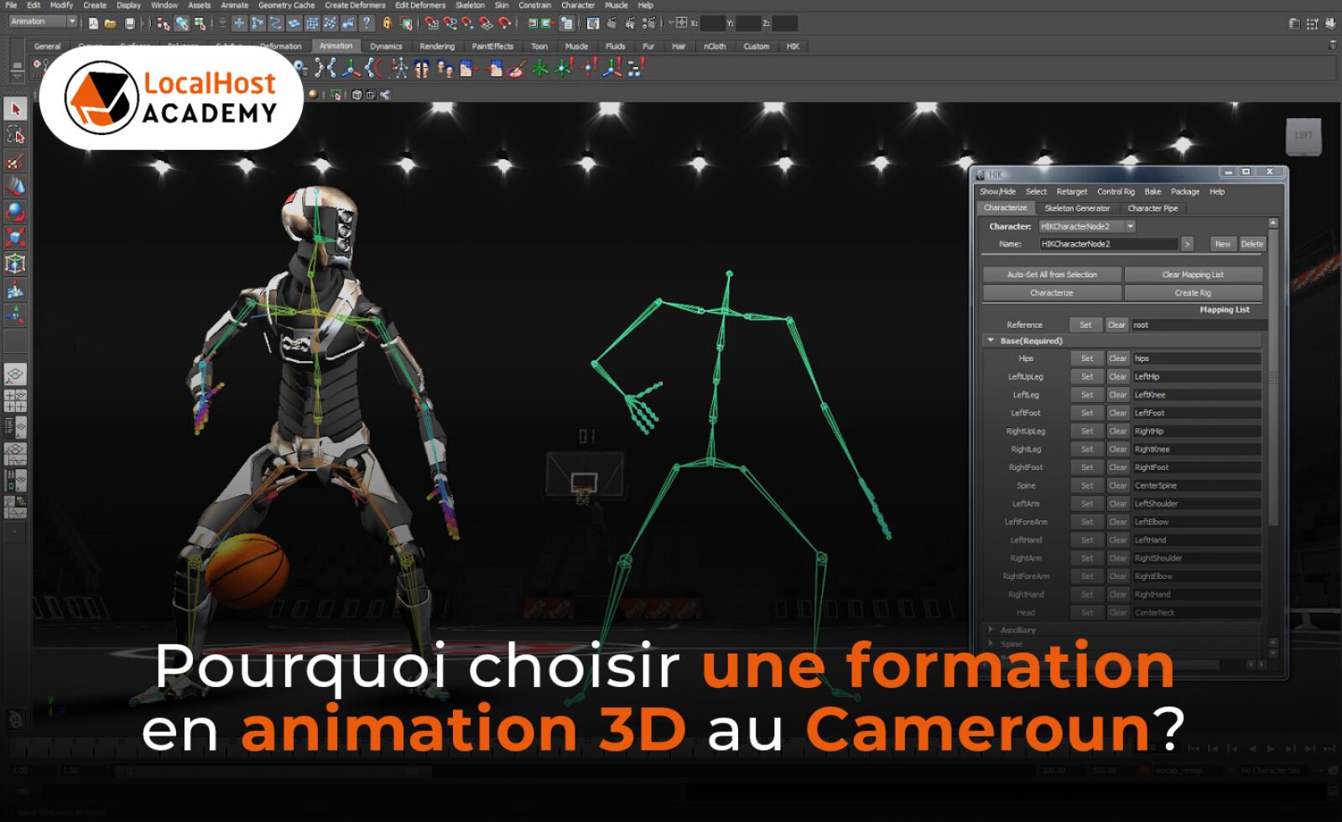
Task: Click the HIK mapping list vertical scrollbar
Action: point(1273,377)
